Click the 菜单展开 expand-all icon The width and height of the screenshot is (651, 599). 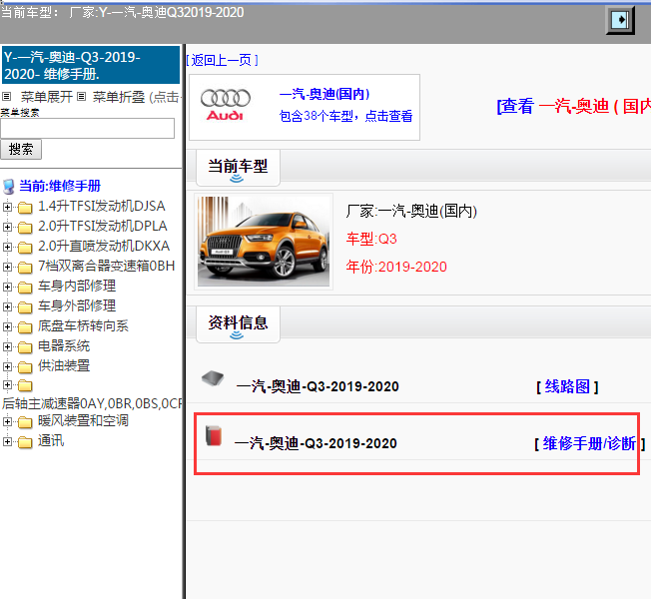click(6, 97)
